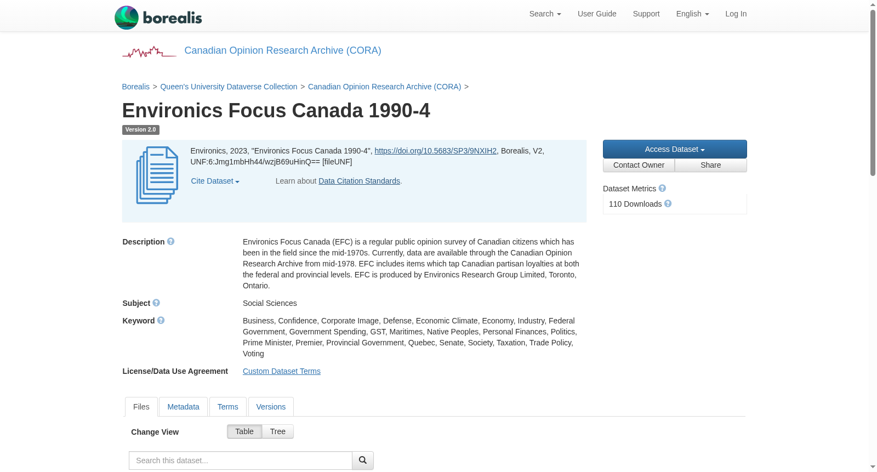Click the Borealis logo in header
The width and height of the screenshot is (877, 472).
(158, 18)
